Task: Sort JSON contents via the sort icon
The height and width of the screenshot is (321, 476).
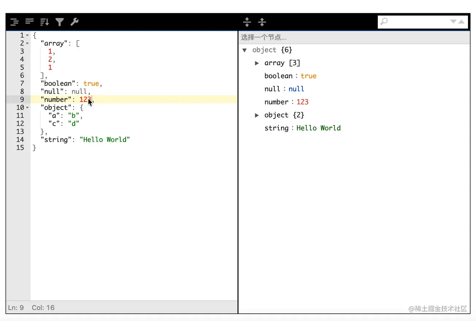Action: click(44, 22)
